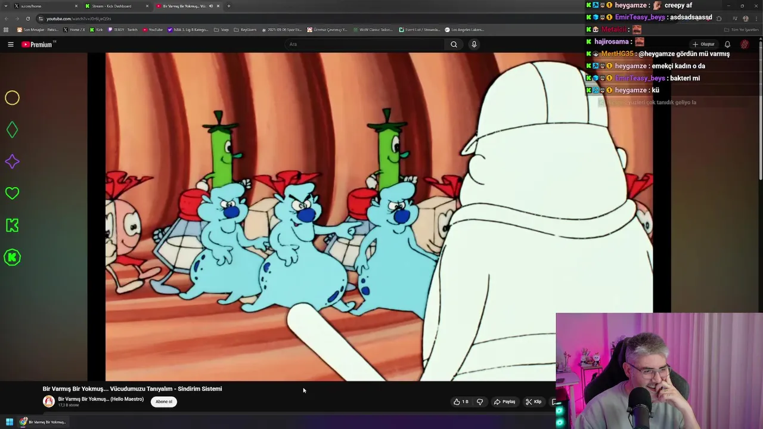The image size is (763, 429).
Task: Subscribe using the Abone ol button
Action: click(164, 402)
